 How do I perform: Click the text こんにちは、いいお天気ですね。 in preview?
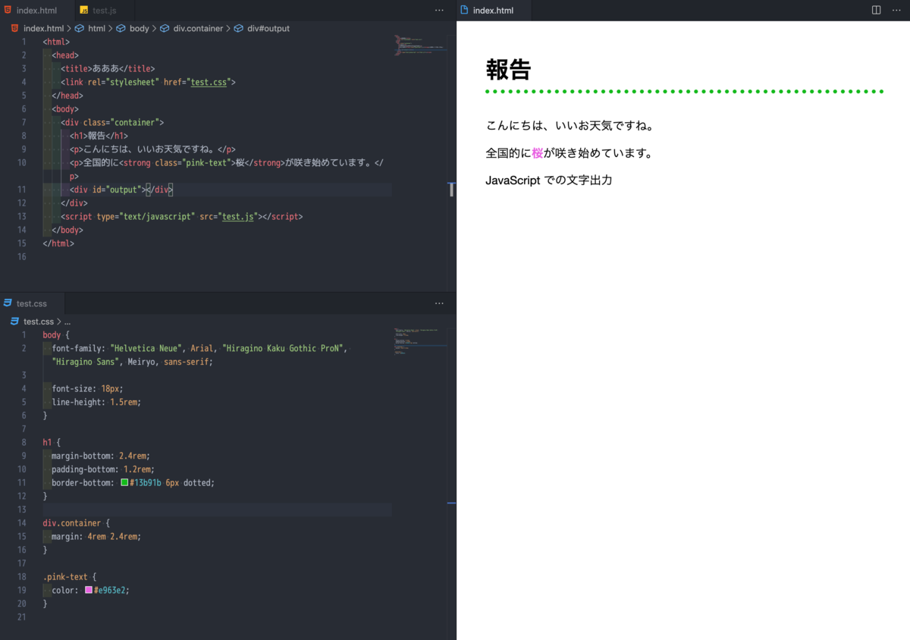[x=570, y=126]
